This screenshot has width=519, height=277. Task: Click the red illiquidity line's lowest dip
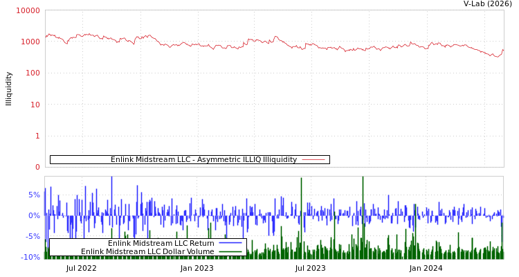coord(496,56)
